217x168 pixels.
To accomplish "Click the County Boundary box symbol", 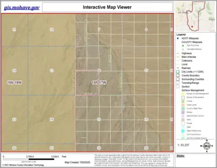I will 178,76.
